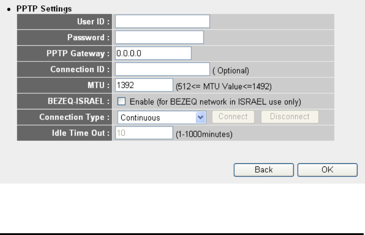
Task: Click the Disconnect button
Action: click(x=289, y=117)
